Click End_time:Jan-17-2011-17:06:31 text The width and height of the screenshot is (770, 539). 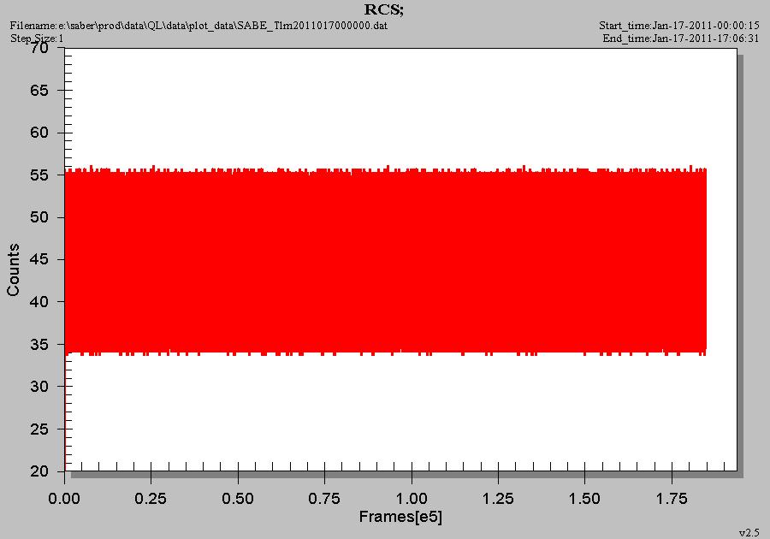tap(681, 38)
